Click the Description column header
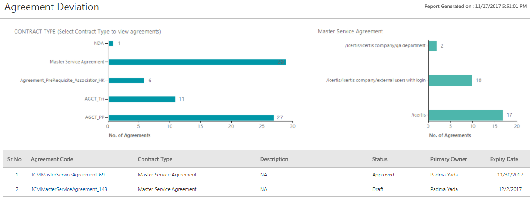The image size is (532, 198). pos(274,159)
